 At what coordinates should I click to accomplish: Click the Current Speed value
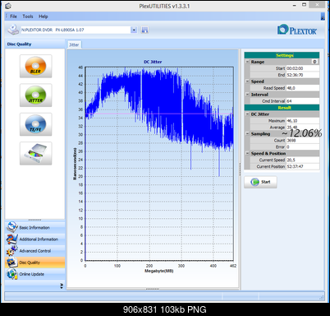[x=302, y=160]
